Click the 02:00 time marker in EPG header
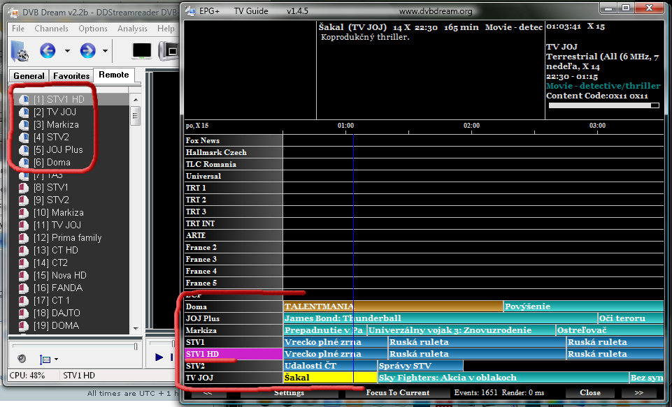This screenshot has width=672, height=407. click(471, 126)
